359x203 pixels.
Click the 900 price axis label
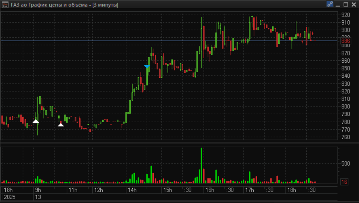[345, 30]
